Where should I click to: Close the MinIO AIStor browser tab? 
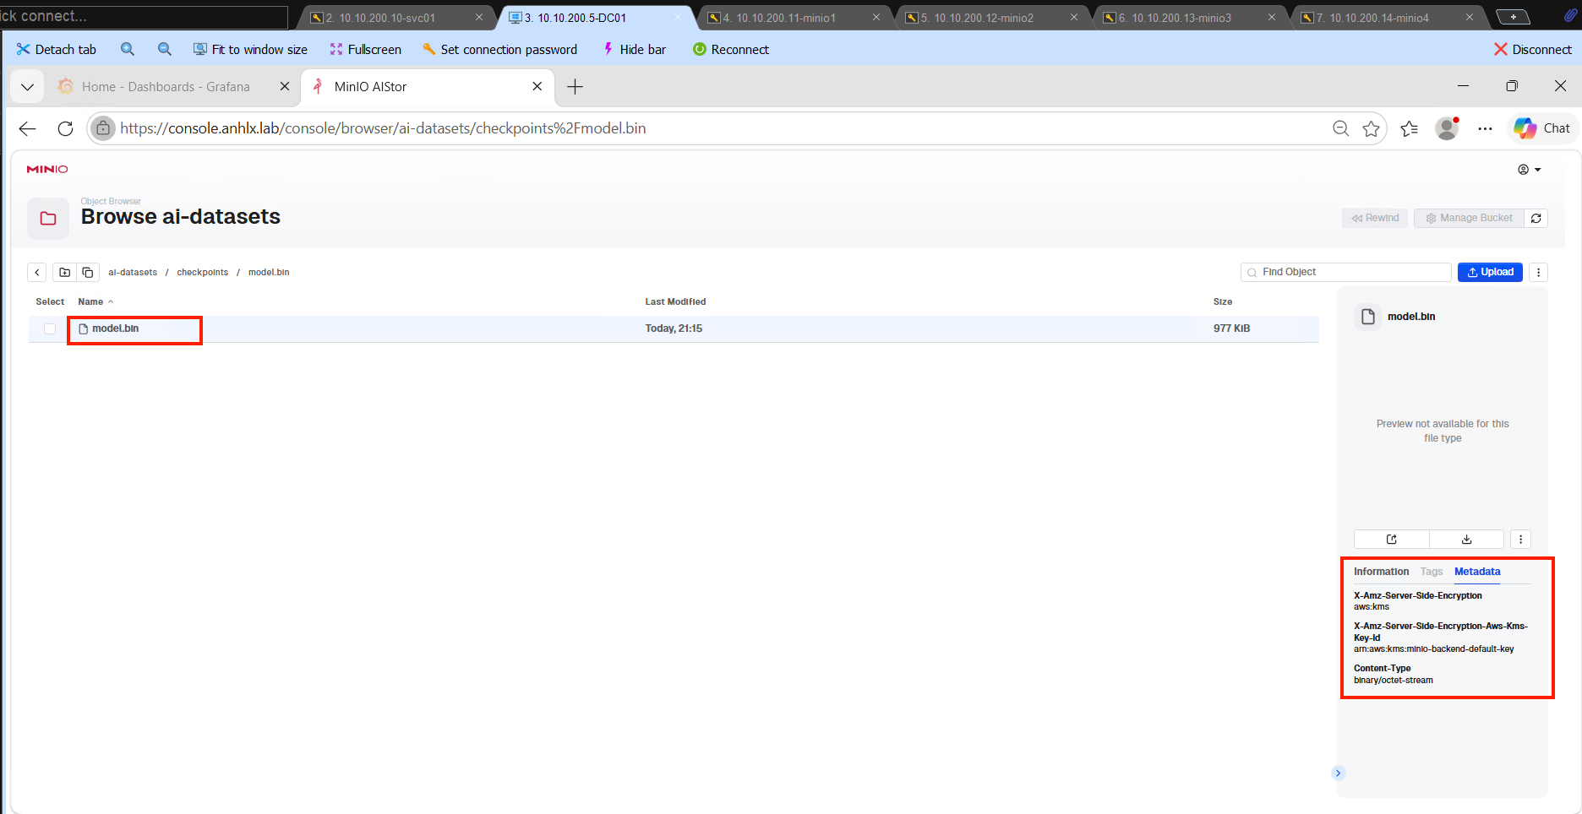pos(537,87)
